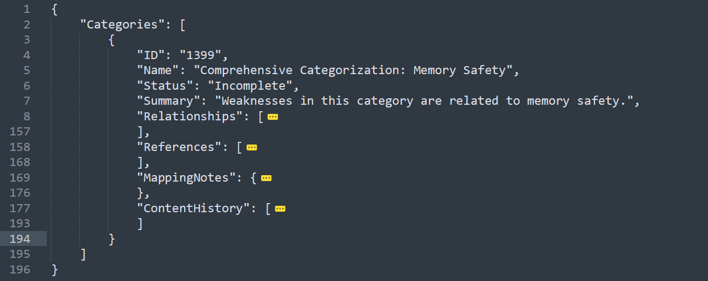This screenshot has width=708, height=281.
Task: Click the "1399" ID value
Action: [x=200, y=55]
